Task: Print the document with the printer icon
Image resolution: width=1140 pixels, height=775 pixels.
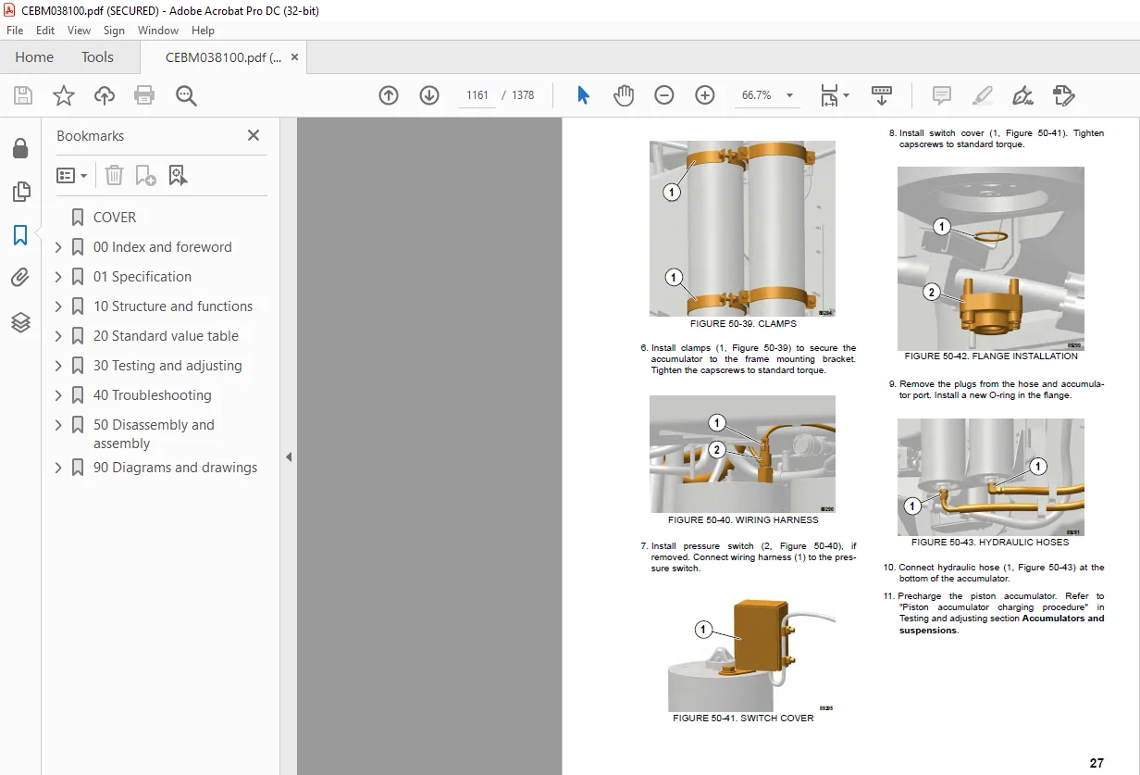Action: [x=144, y=95]
